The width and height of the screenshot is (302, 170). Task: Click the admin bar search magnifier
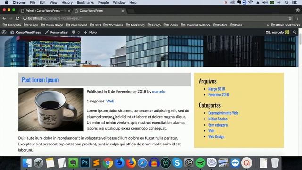294,32
